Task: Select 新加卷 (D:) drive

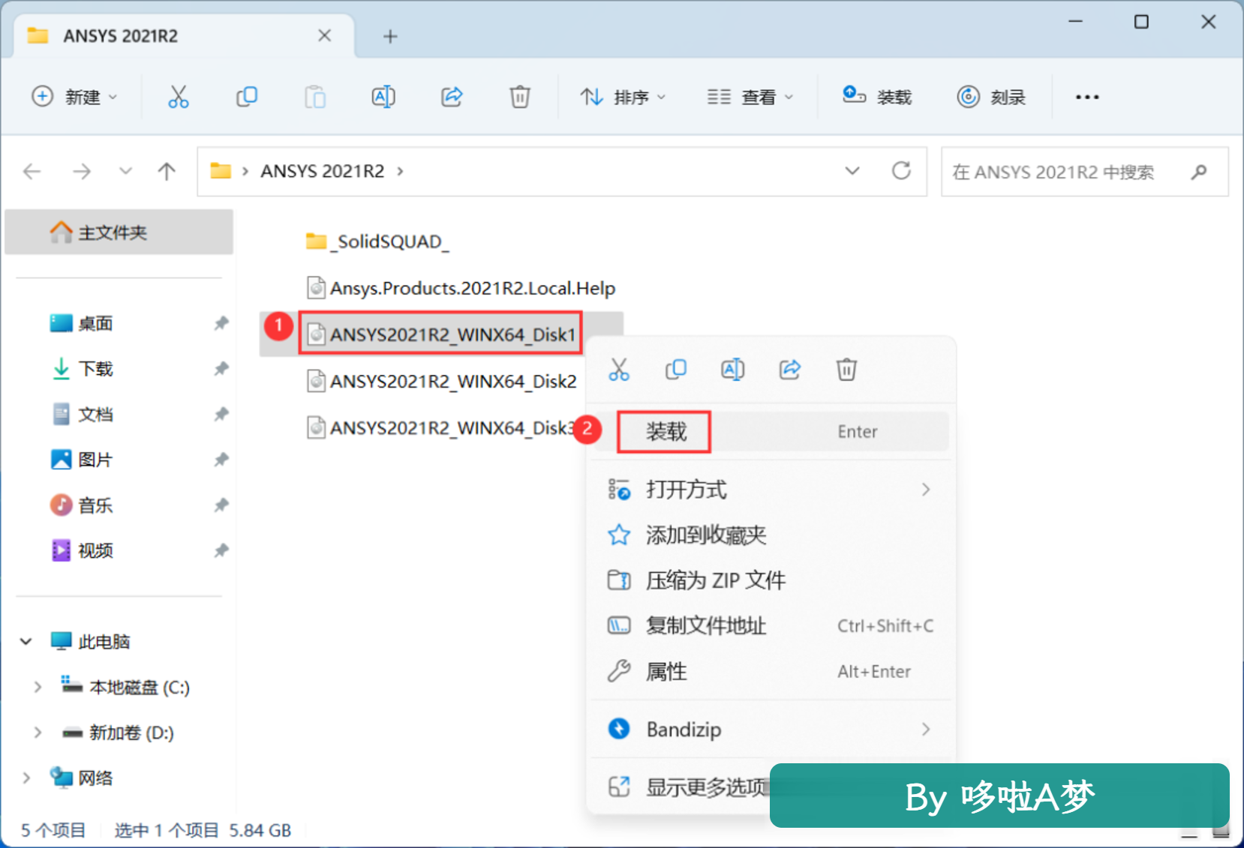Action: click(118, 733)
